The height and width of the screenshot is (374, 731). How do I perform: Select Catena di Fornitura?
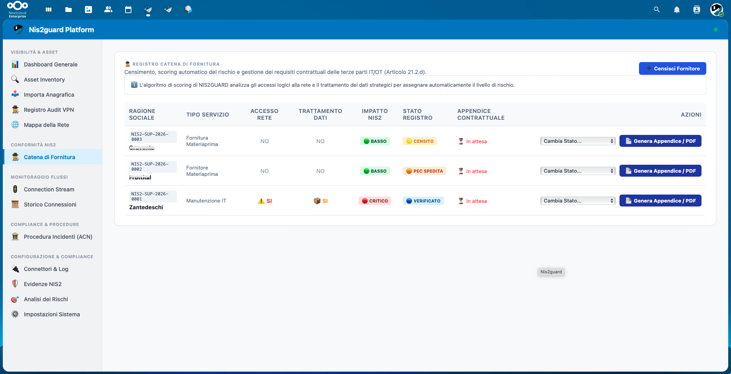pyautogui.click(x=52, y=157)
